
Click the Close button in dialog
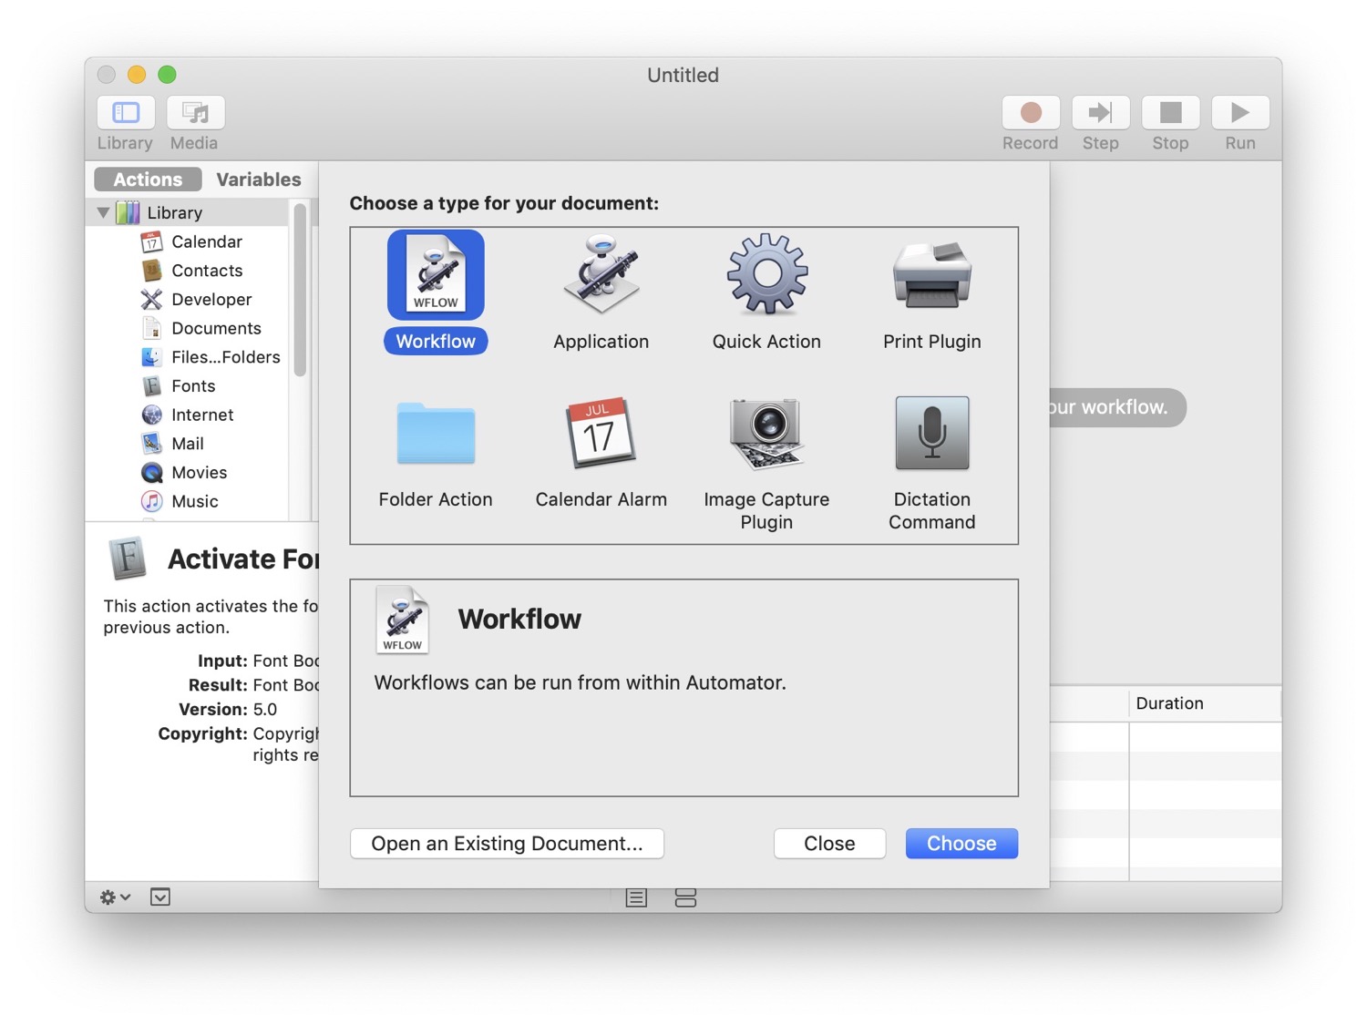pos(829,844)
